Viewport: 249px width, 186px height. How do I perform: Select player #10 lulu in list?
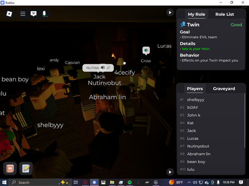coord(211,170)
